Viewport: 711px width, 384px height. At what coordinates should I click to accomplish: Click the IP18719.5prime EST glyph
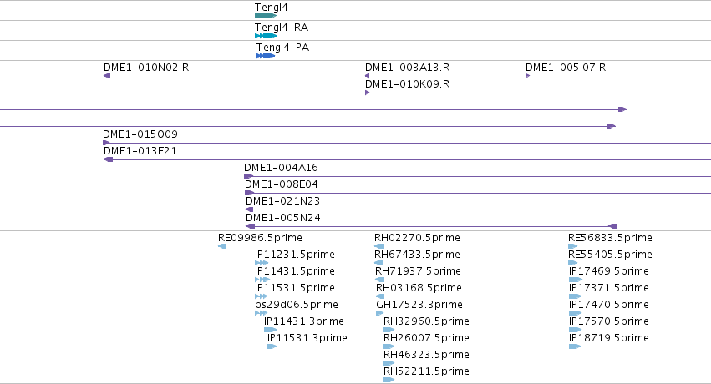575,346
